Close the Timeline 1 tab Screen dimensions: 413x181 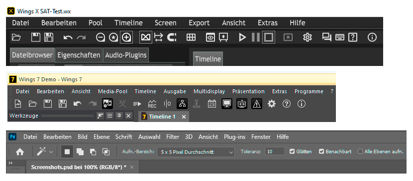point(184,117)
